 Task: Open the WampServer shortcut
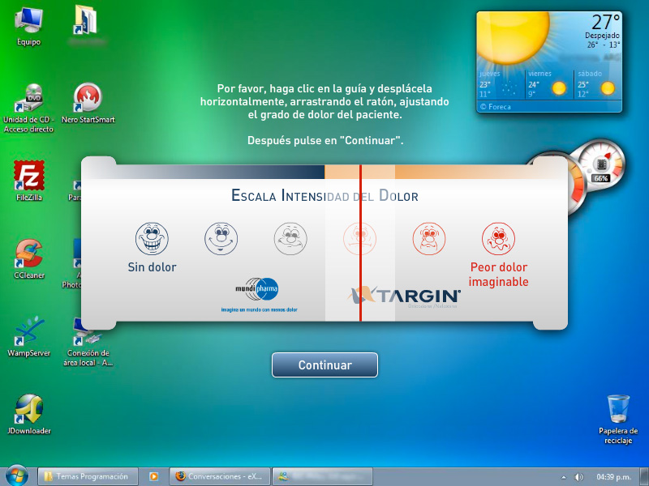[x=29, y=331]
